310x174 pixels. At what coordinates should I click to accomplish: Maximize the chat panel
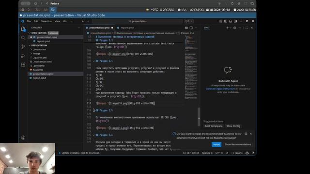(247, 28)
